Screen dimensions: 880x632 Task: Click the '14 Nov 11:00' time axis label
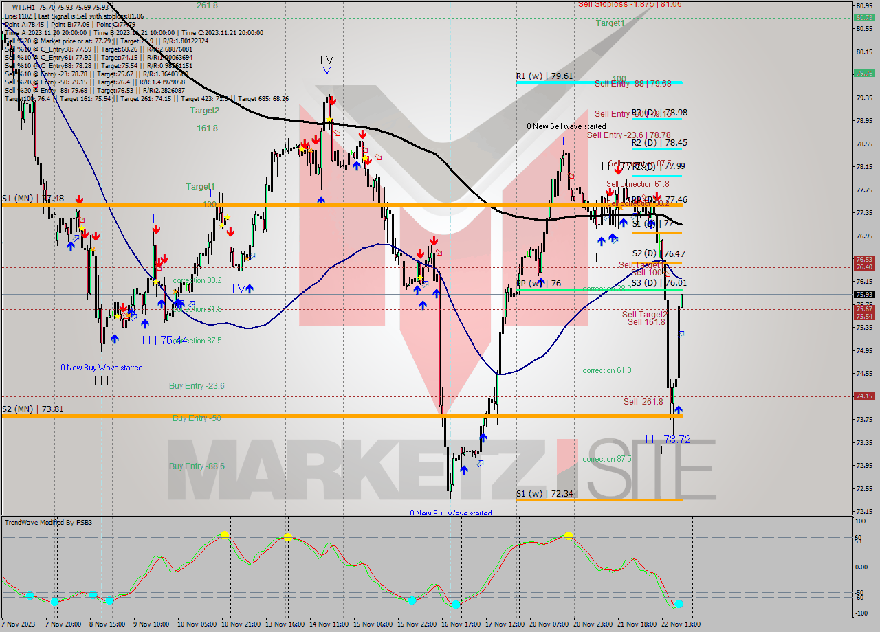pos(328,624)
